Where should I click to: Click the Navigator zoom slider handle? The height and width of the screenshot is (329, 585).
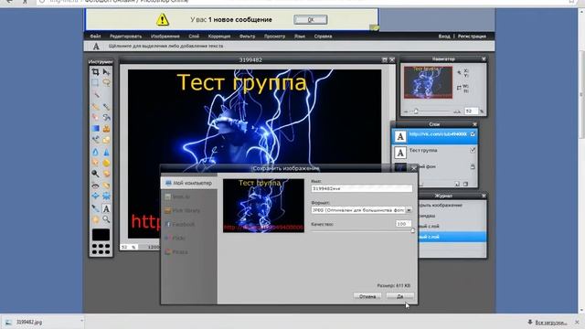pyautogui.click(x=416, y=111)
